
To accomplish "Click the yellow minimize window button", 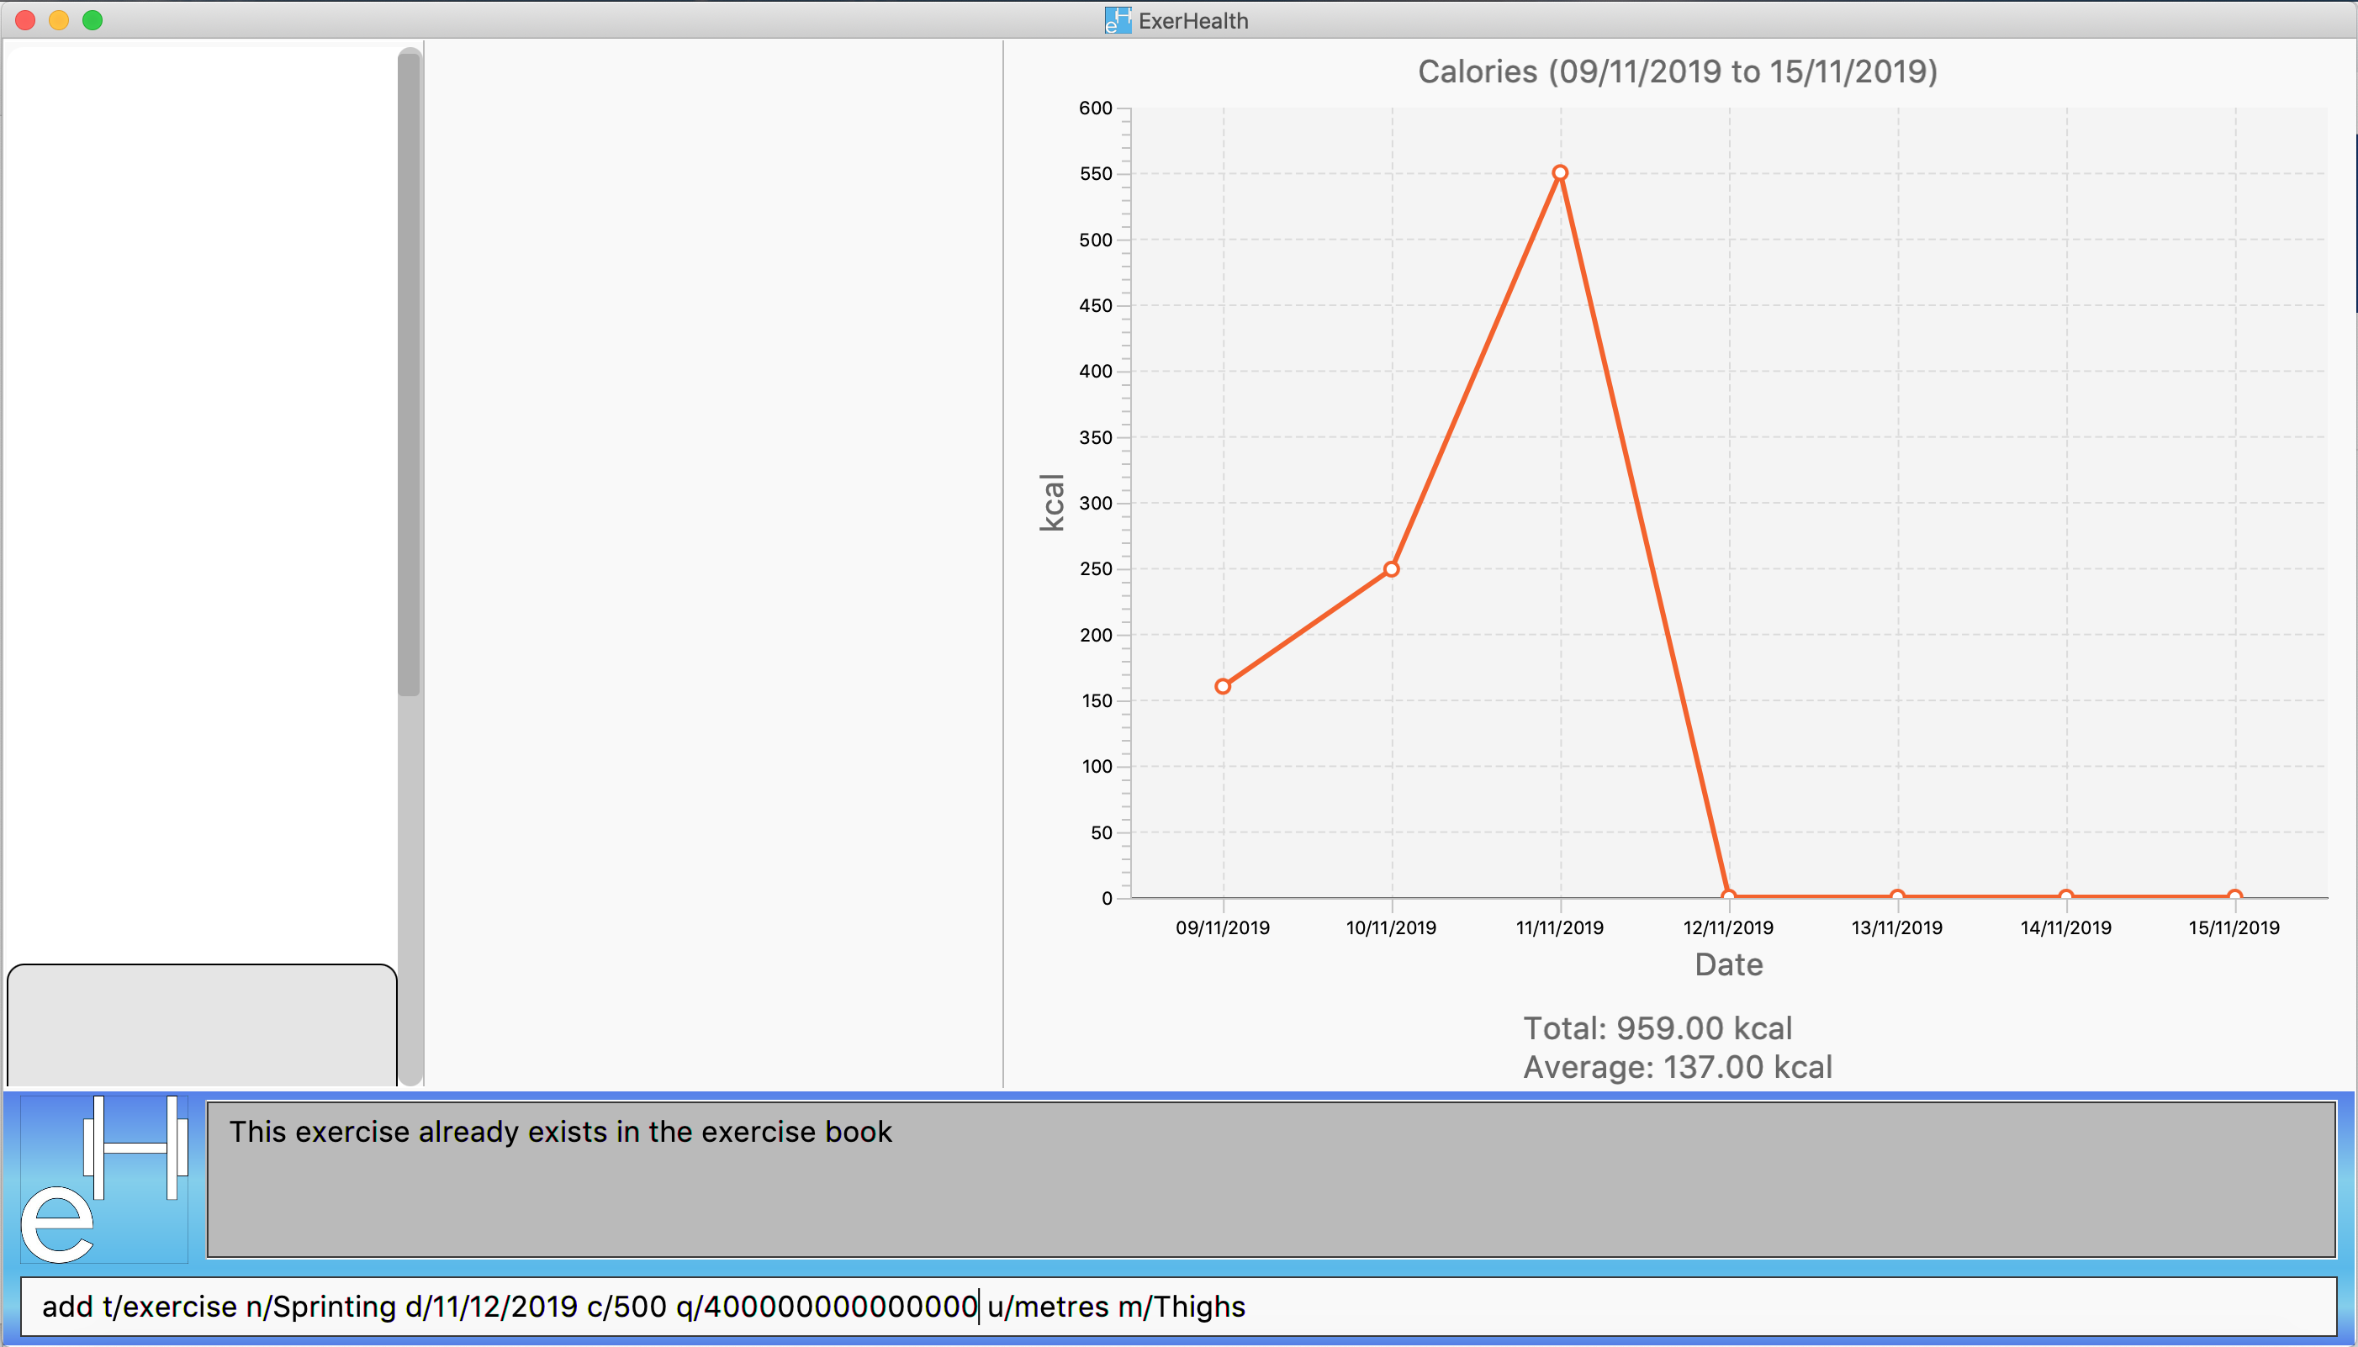I will 59,20.
